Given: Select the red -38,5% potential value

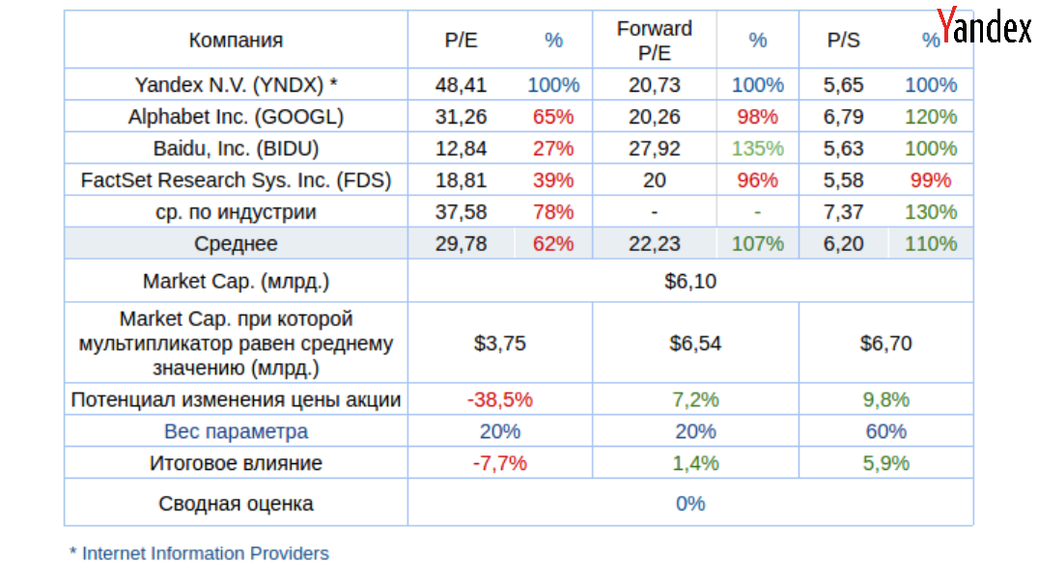Looking at the screenshot, I should pos(500,399).
